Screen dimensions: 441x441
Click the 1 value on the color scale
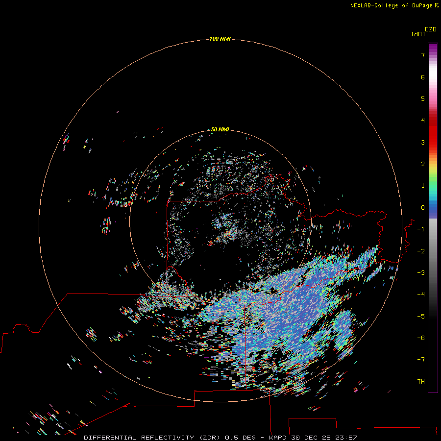pyautogui.click(x=423, y=186)
